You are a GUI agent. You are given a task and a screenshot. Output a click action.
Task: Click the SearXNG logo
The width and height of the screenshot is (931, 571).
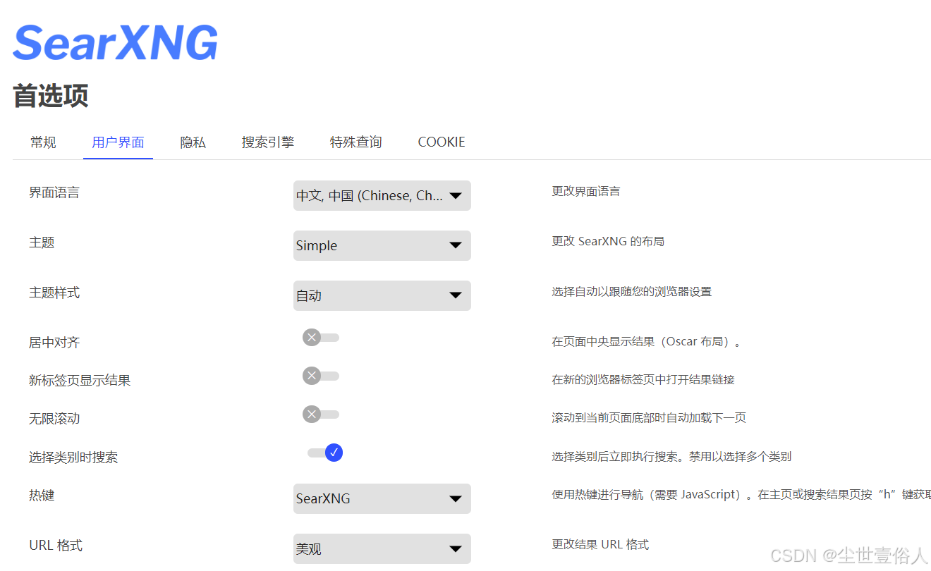click(x=116, y=42)
